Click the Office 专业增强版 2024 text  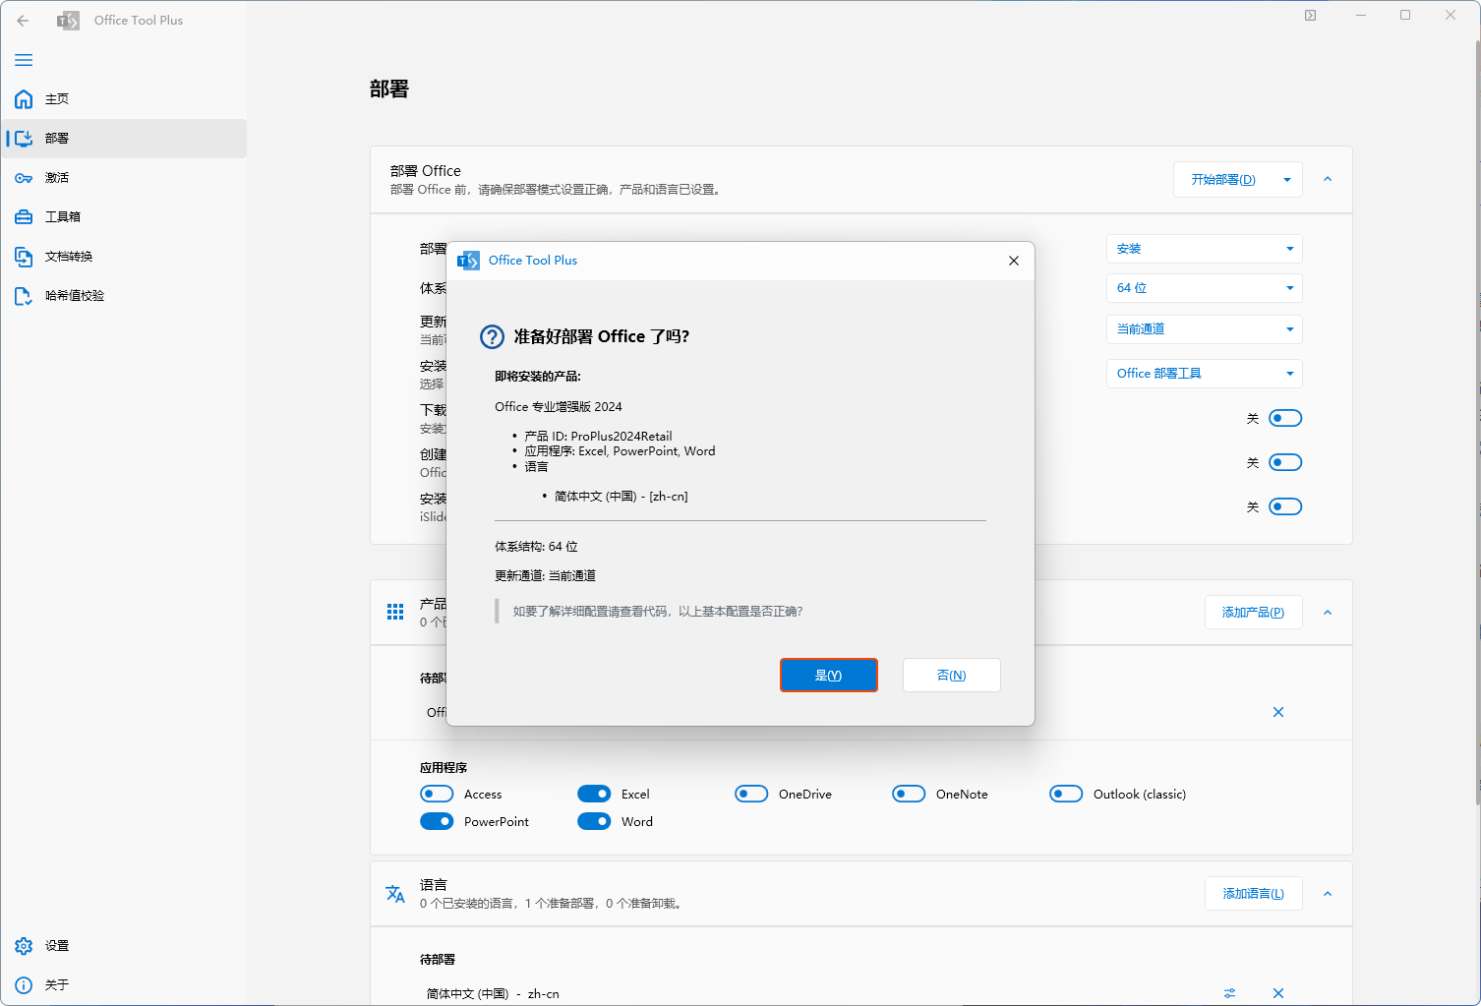tap(559, 407)
